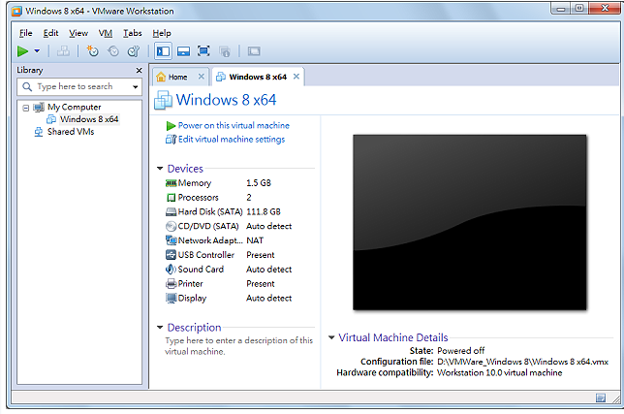
Task: Switch to the Windows 8 x64 tab
Action: click(x=258, y=77)
